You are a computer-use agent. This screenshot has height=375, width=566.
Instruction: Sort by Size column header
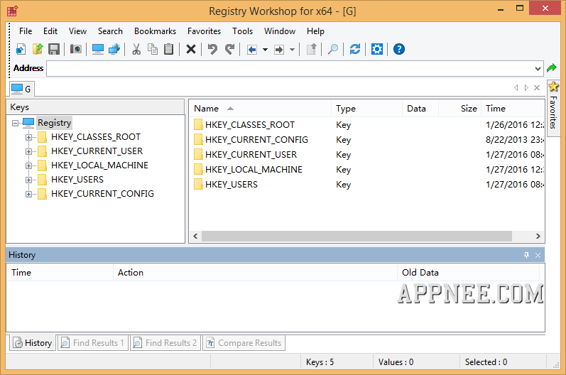pyautogui.click(x=459, y=109)
